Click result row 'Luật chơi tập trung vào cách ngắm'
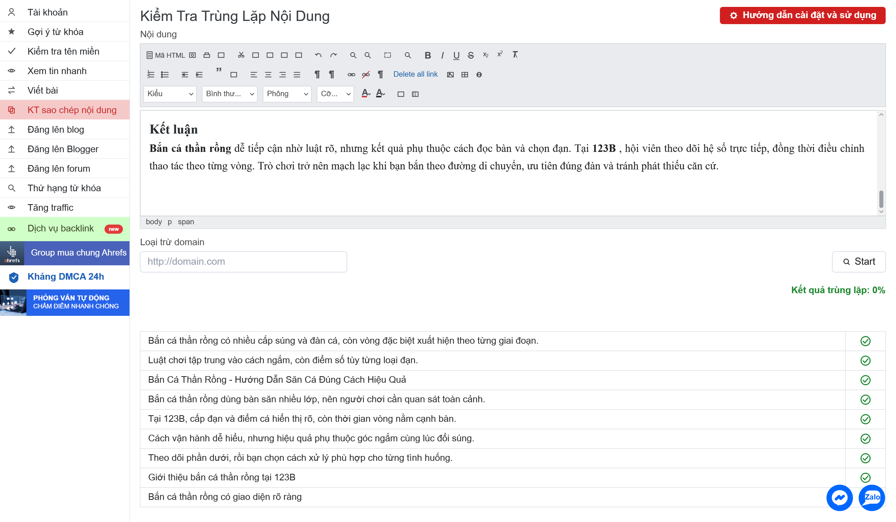Screen dimensions: 896x522 click(x=512, y=361)
